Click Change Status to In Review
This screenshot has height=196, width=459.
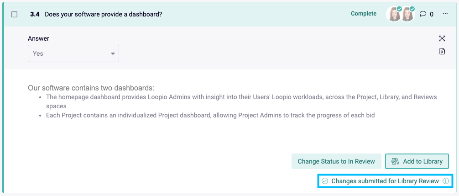point(336,161)
